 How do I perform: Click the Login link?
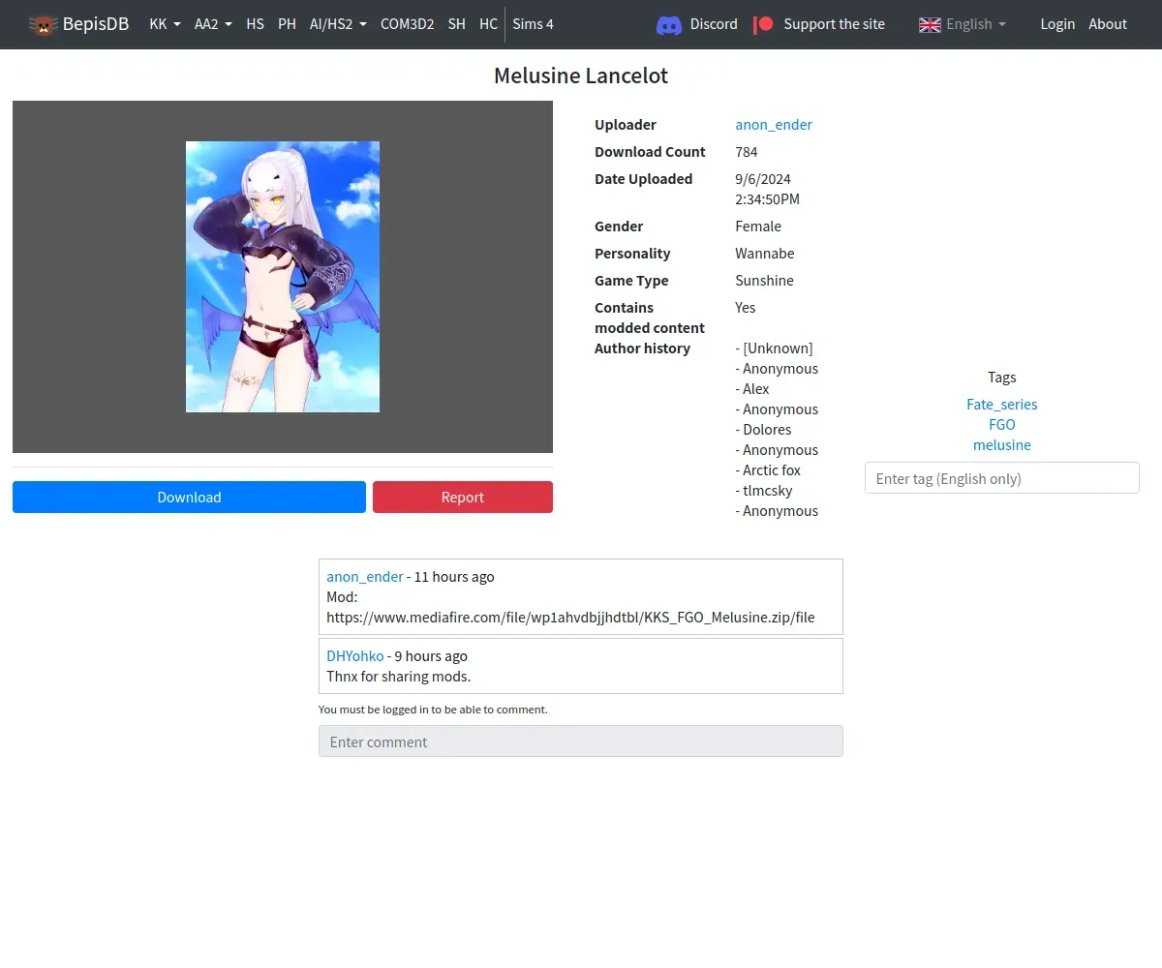(1057, 24)
